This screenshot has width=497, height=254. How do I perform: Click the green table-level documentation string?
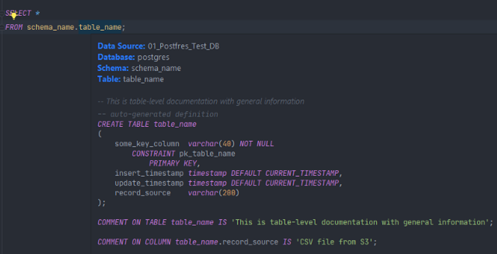click(x=360, y=222)
